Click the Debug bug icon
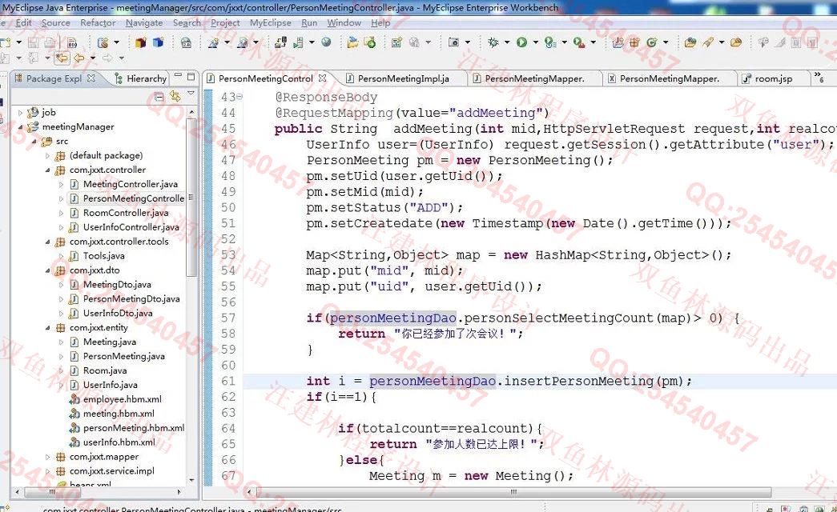This screenshot has width=837, height=512. (493, 42)
